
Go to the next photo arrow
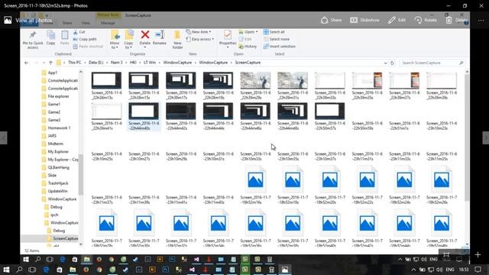click(x=486, y=137)
